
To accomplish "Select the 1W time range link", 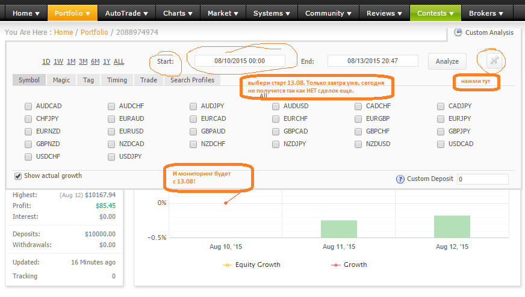I will click(58, 61).
